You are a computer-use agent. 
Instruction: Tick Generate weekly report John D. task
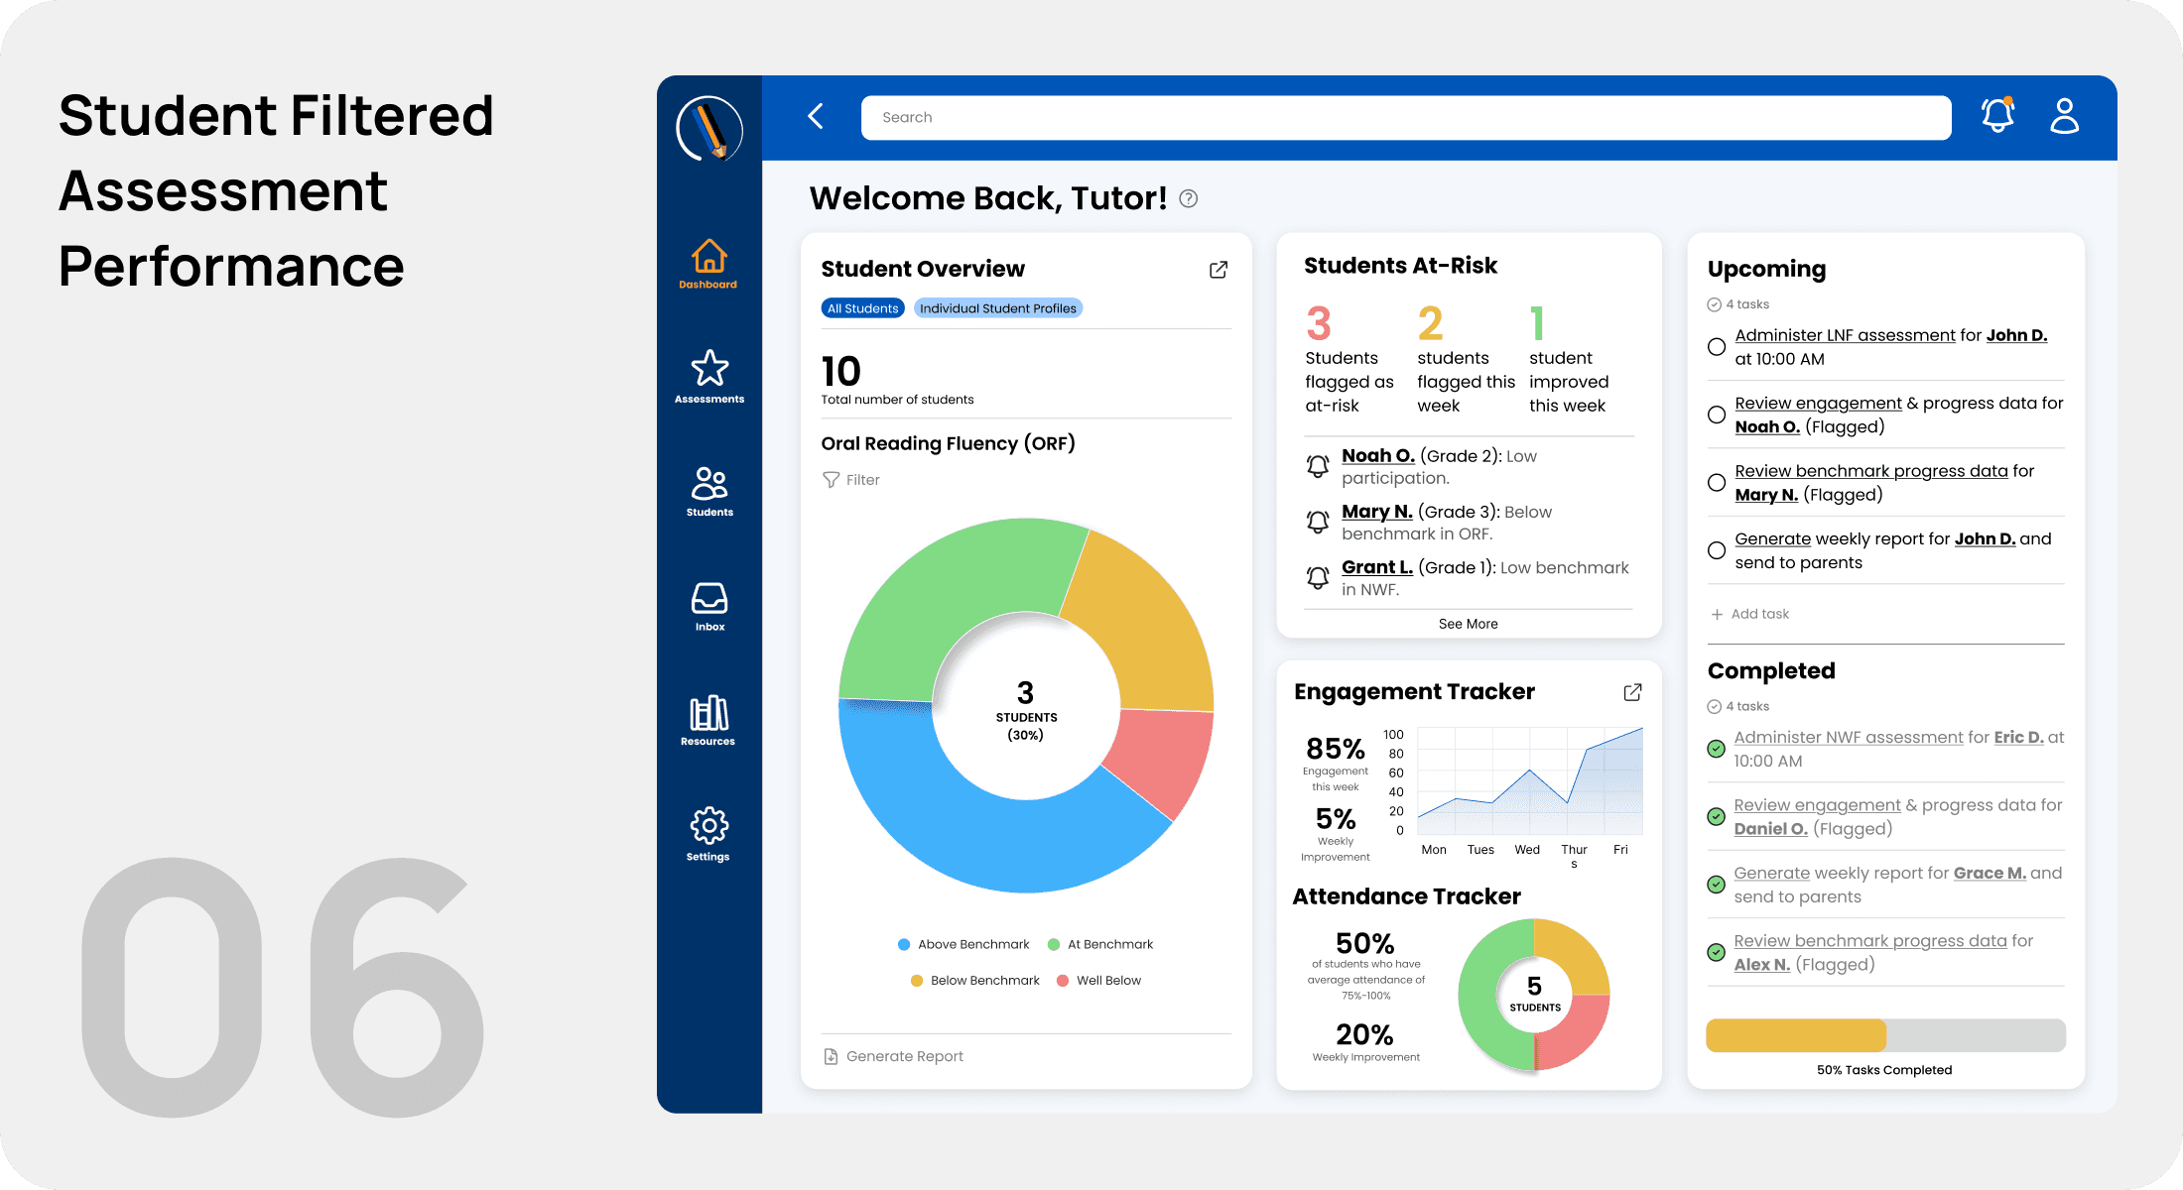tap(1717, 550)
